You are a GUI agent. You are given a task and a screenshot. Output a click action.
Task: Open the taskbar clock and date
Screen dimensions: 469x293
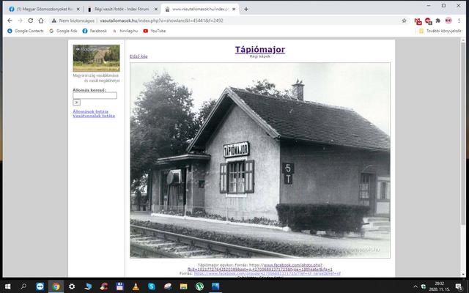pyautogui.click(x=440, y=286)
